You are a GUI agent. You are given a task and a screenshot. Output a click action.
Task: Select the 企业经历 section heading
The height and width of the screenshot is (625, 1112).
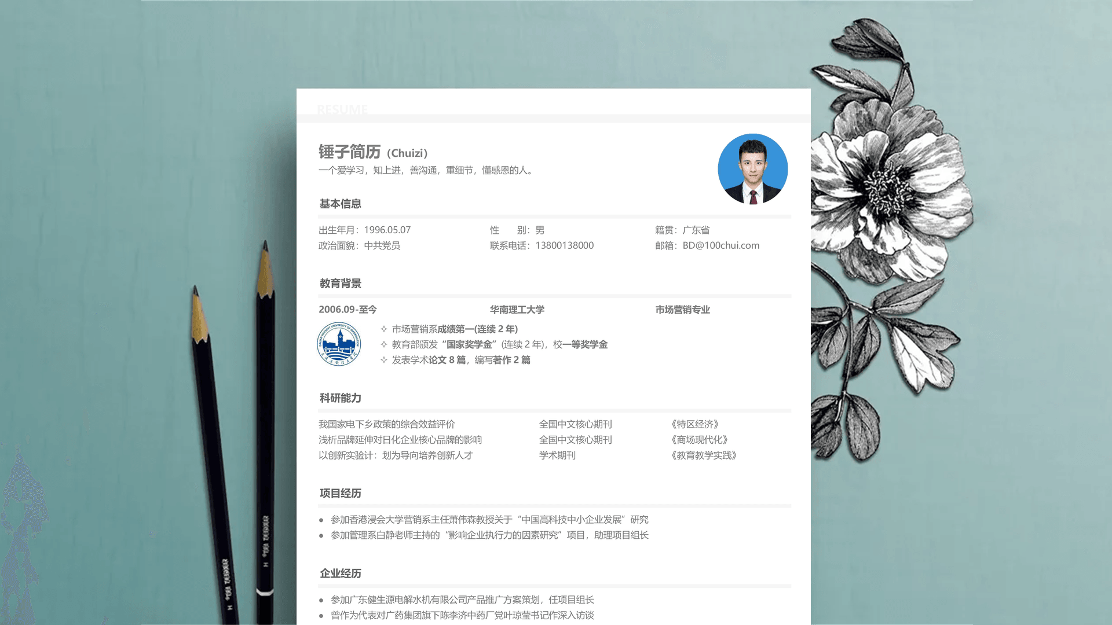341,573
